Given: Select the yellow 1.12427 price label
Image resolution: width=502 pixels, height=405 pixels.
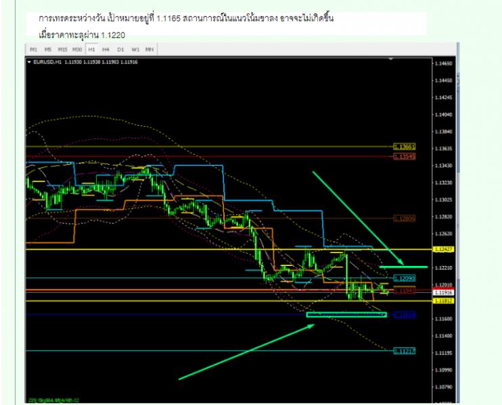Looking at the screenshot, I should pos(444,250).
